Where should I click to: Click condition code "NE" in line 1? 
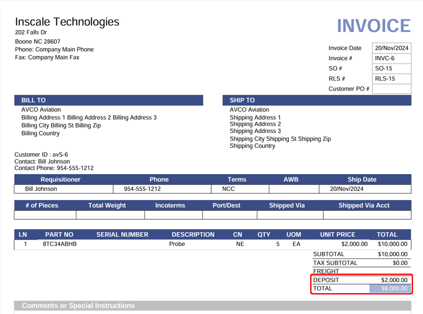(240, 244)
